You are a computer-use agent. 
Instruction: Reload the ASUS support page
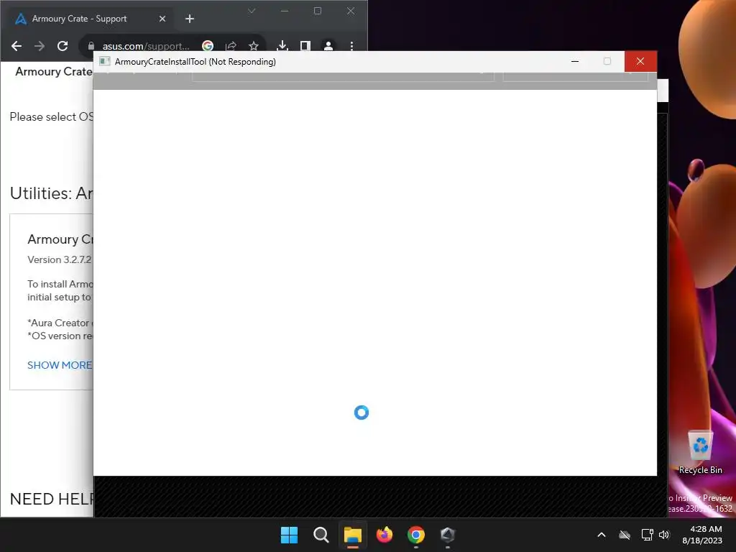coord(63,46)
